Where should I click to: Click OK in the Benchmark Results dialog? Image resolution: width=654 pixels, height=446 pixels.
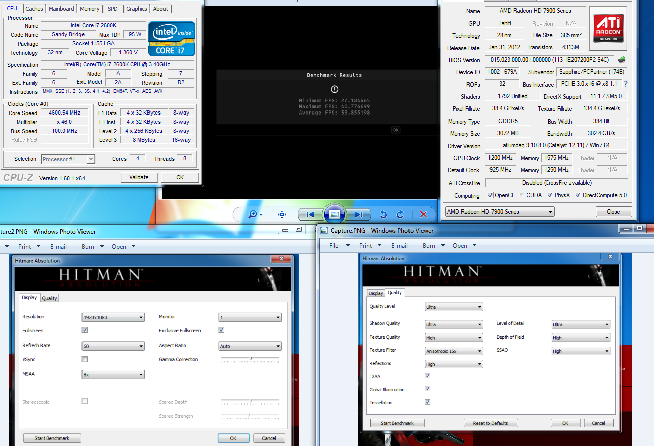click(396, 130)
